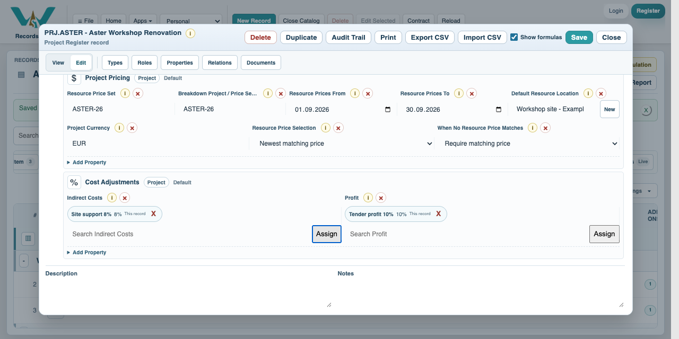Click the Search Profit field
This screenshot has height=339, width=679.
(466, 234)
